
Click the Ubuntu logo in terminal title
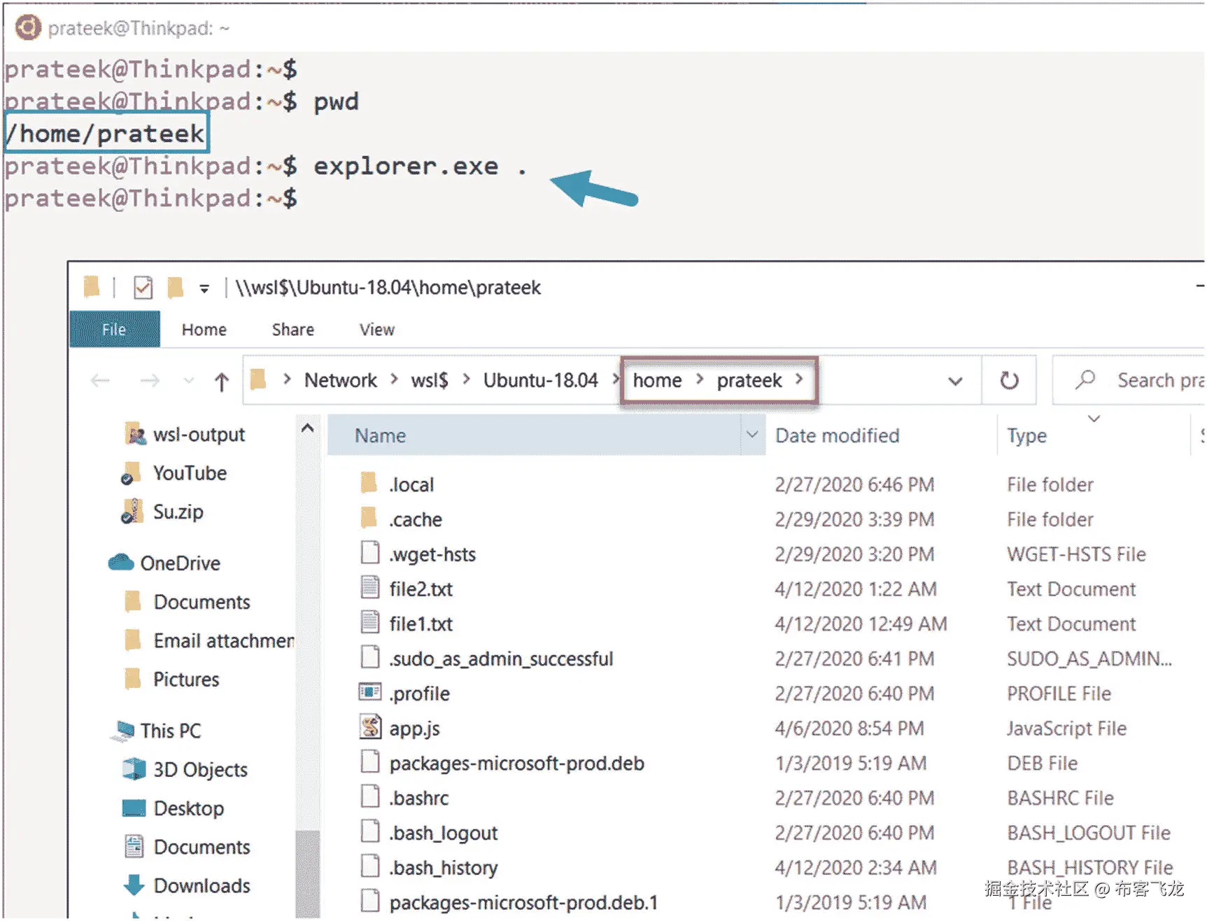[28, 28]
